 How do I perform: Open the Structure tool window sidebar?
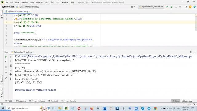tap(2, 80)
